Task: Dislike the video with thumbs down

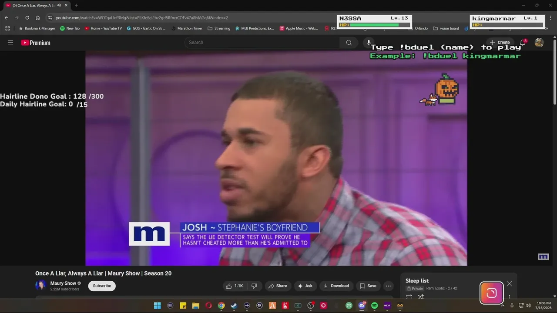Action: point(254,286)
